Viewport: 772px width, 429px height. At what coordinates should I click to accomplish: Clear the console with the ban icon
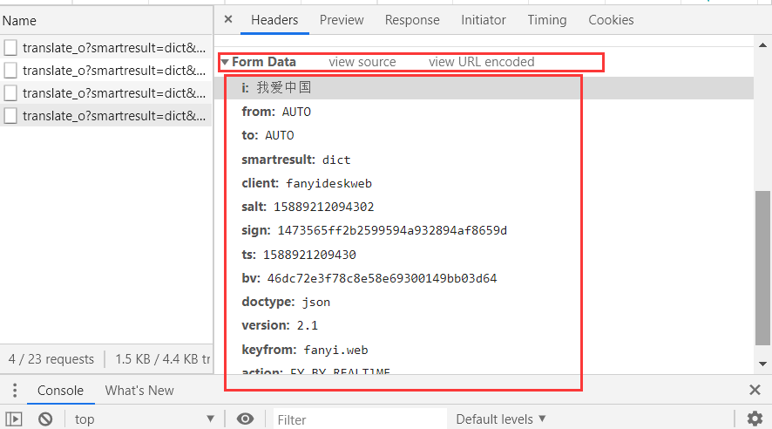(45, 419)
